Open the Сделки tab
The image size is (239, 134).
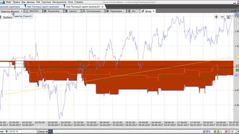click(x=73, y=11)
